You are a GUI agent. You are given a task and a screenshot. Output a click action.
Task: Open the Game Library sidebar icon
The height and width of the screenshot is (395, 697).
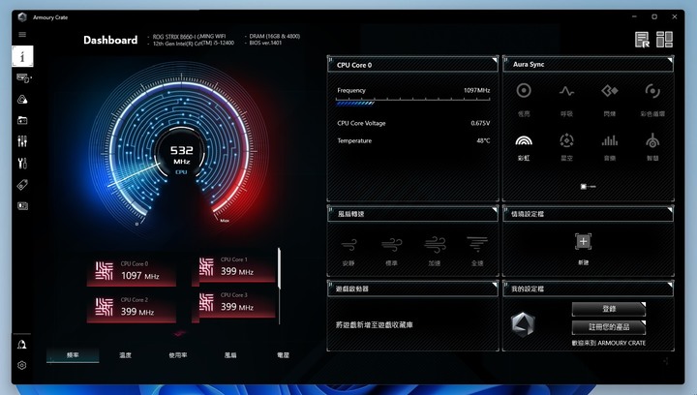tap(22, 120)
